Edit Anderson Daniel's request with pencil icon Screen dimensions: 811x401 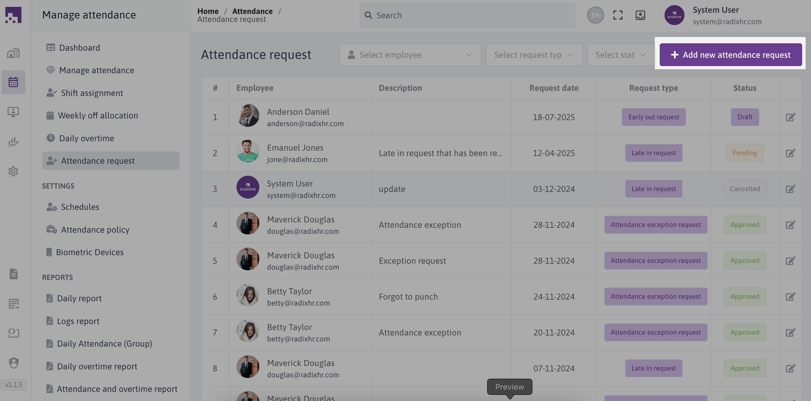pyautogui.click(x=790, y=117)
